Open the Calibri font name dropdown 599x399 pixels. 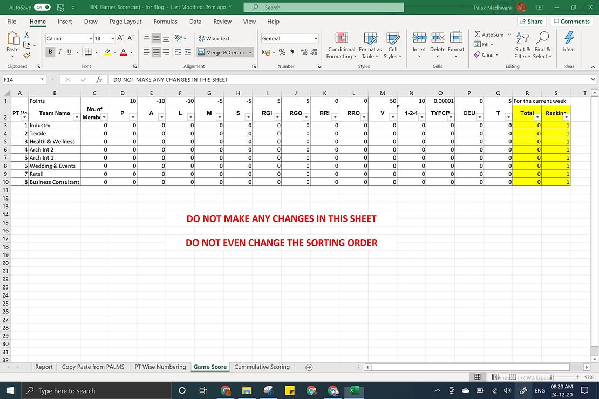pyautogui.click(x=90, y=39)
